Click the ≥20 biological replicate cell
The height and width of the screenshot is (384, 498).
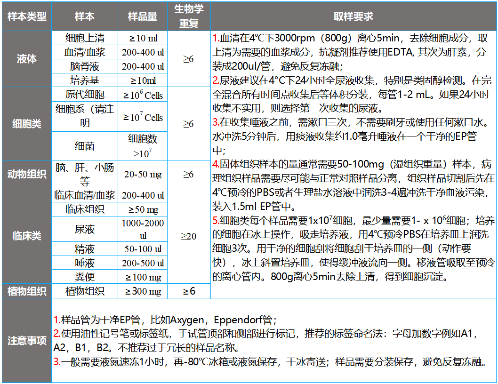click(x=189, y=236)
